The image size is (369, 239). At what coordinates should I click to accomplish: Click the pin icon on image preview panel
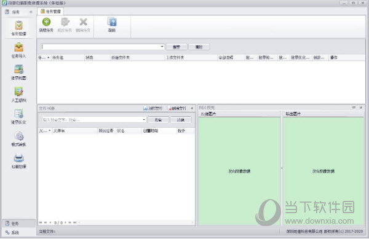pyautogui.click(x=361, y=108)
